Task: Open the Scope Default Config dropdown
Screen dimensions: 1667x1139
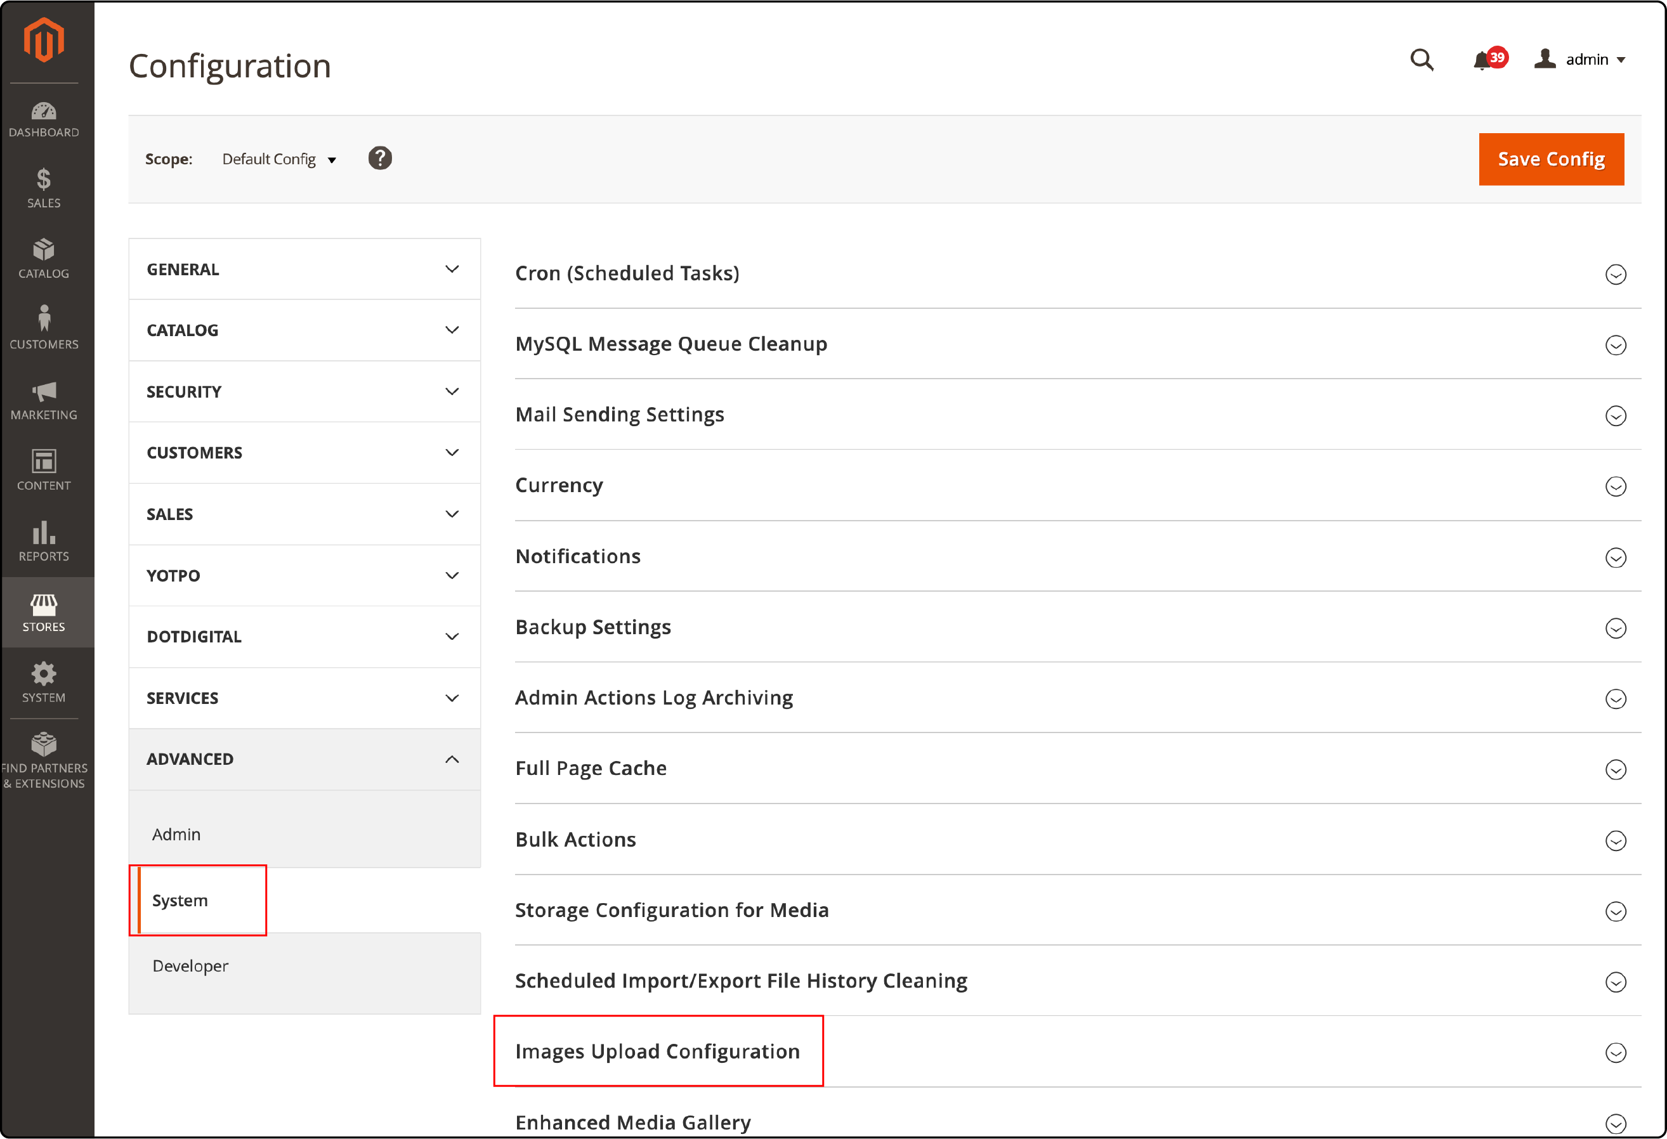Action: point(280,159)
